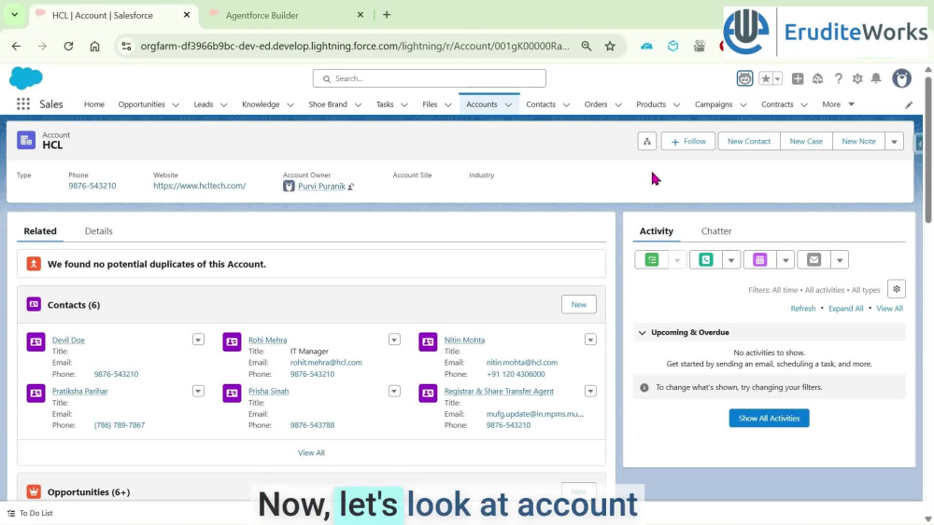Screen dimensions: 934x525
Task: Open Pratiksha Parihar contact actions menu
Action: pyautogui.click(x=198, y=392)
